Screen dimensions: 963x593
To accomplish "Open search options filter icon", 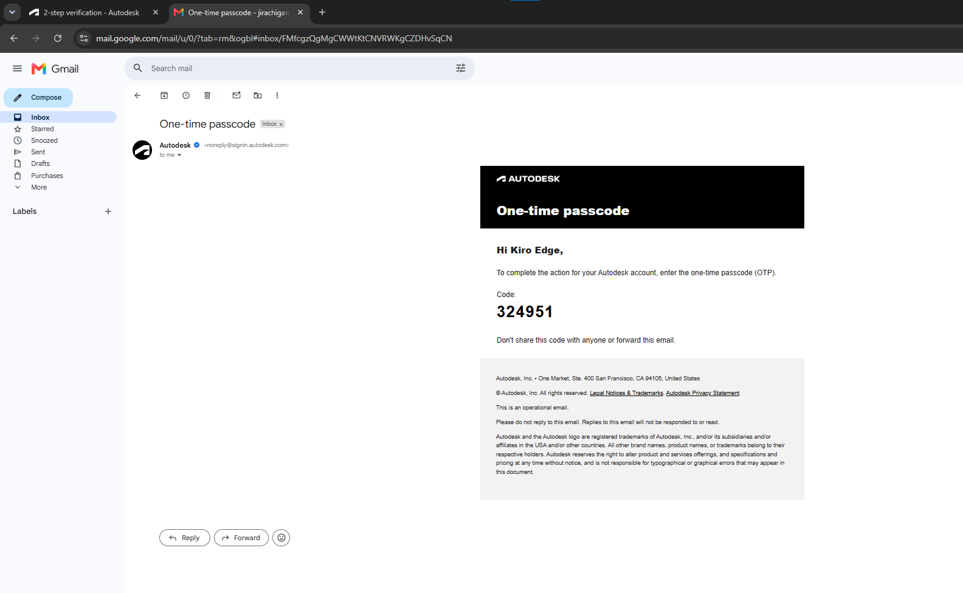I will tap(461, 68).
